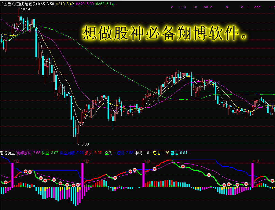Select the 短线: 2.68 value
The image size is (275, 210).
(x=125, y=153)
